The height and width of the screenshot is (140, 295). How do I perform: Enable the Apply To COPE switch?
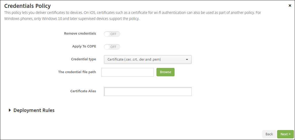[x=112, y=47]
